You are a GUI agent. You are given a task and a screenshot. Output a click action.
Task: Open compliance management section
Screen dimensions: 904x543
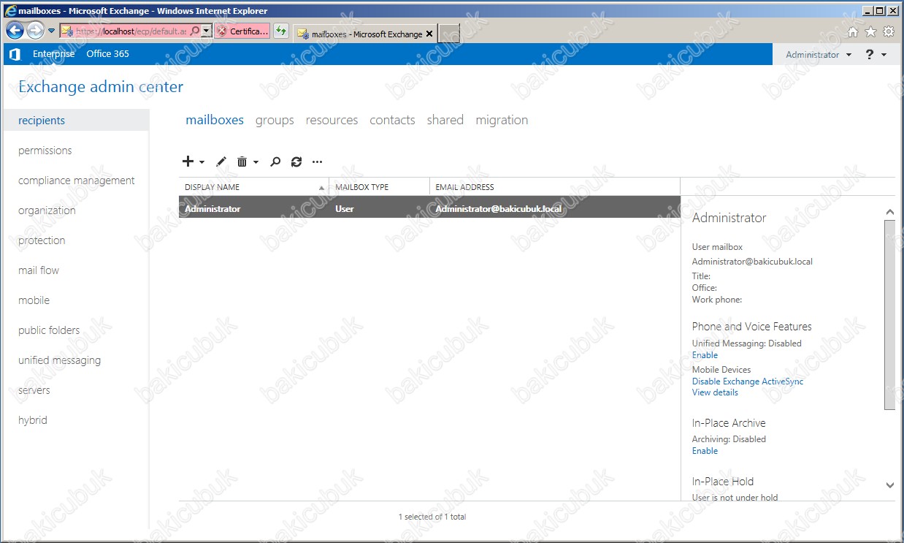click(77, 181)
